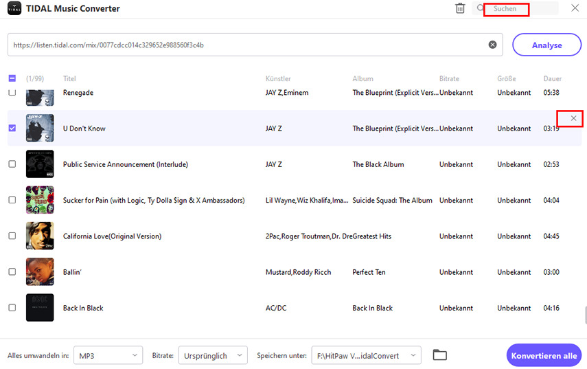The image size is (587, 369).
Task: Click the Titel column header
Action: click(x=69, y=78)
